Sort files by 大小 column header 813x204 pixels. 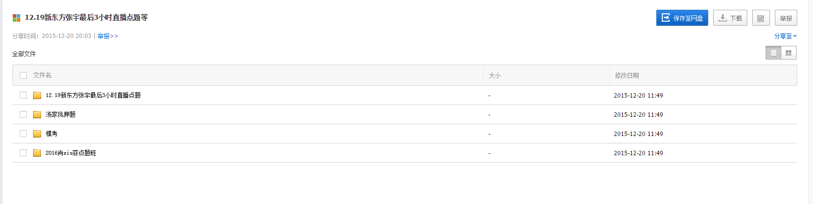coord(495,75)
